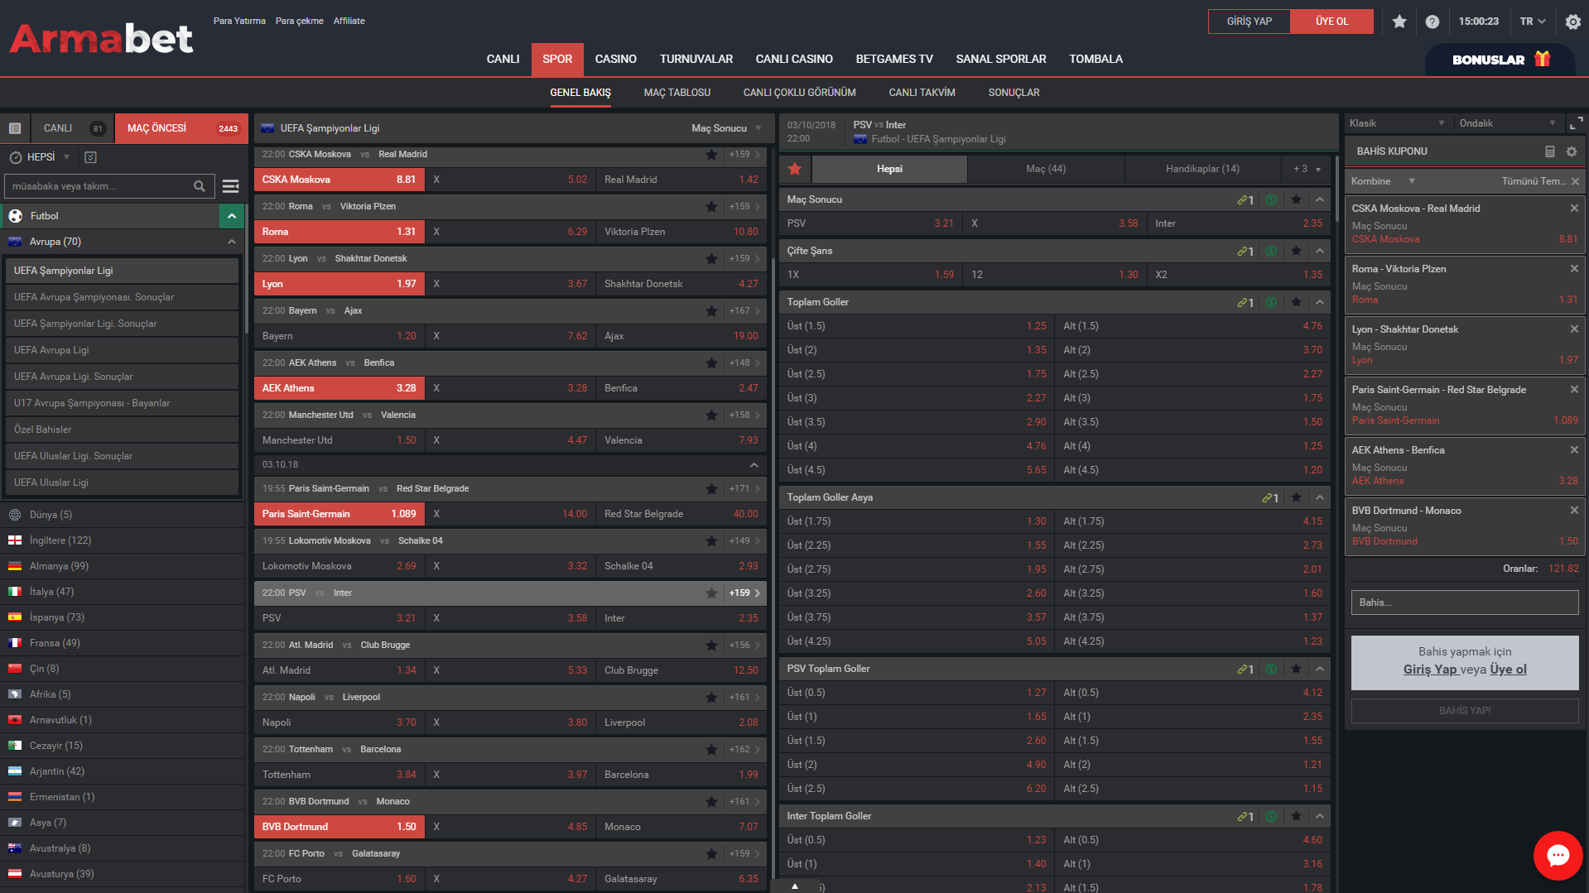1589x893 pixels.
Task: Remove CSKA Moskova - Real Madrid from slip
Action: (1574, 209)
